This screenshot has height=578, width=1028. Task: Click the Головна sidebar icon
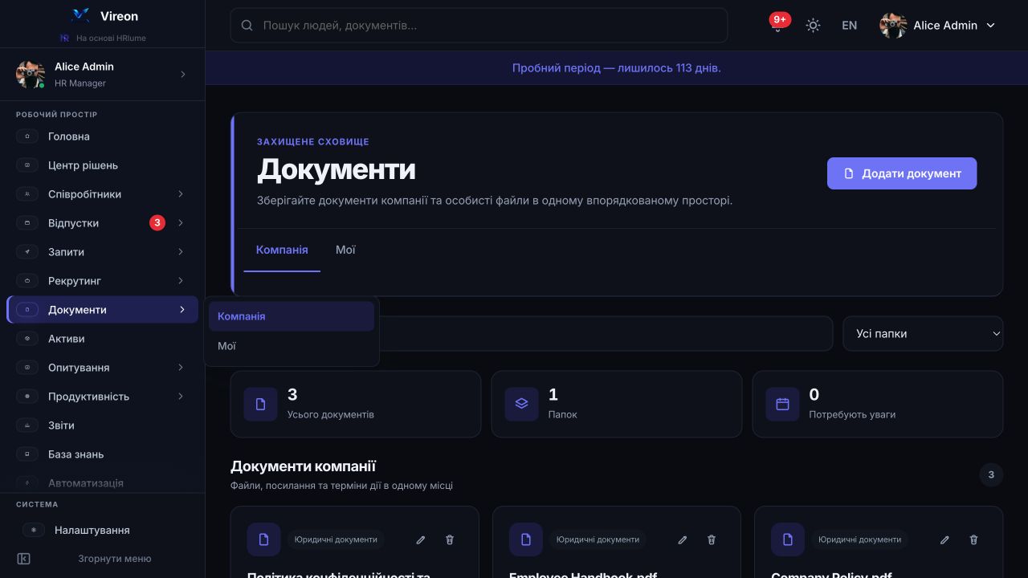point(27,136)
